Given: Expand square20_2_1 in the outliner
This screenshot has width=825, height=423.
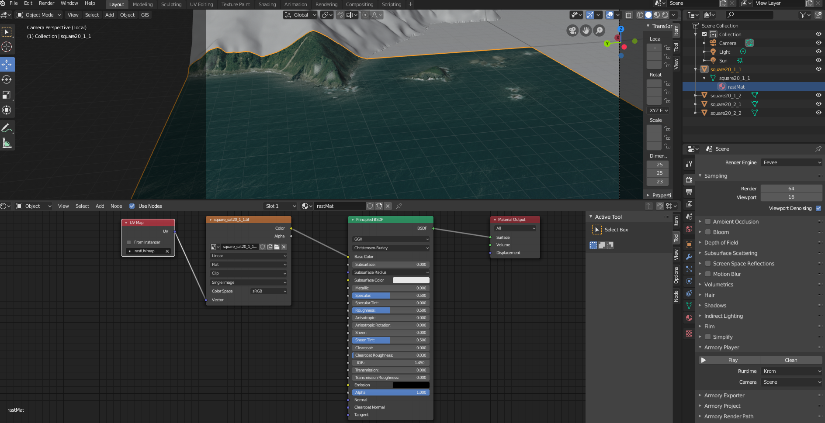Looking at the screenshot, I should click(x=696, y=104).
